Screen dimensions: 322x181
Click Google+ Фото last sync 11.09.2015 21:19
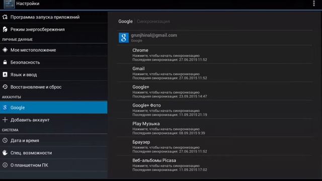coord(193,115)
